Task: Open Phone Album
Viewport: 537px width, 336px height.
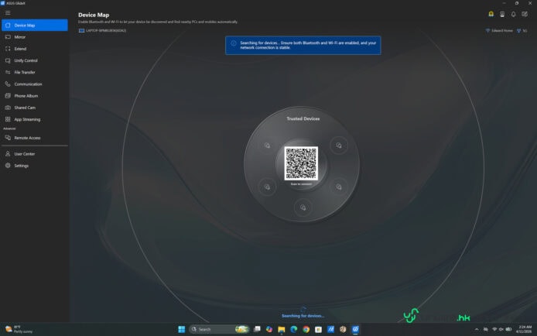Action: click(x=35, y=96)
